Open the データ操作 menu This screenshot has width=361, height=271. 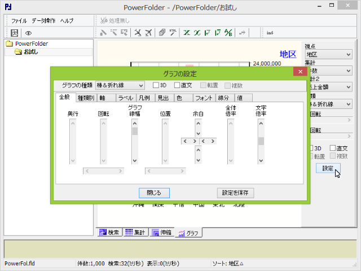(43, 21)
